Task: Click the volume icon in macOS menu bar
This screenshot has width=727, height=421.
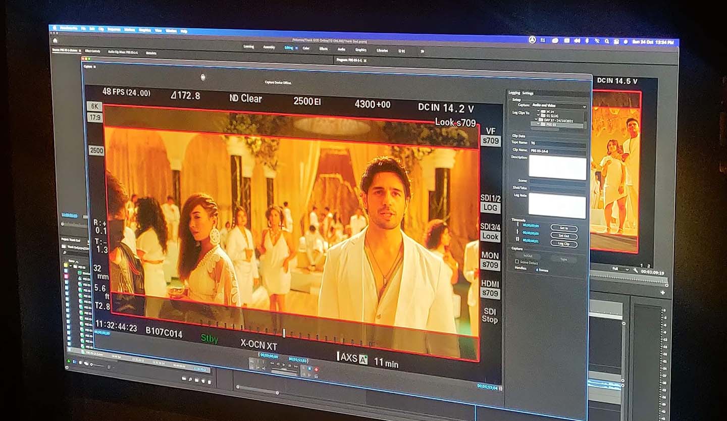Action: click(x=577, y=41)
